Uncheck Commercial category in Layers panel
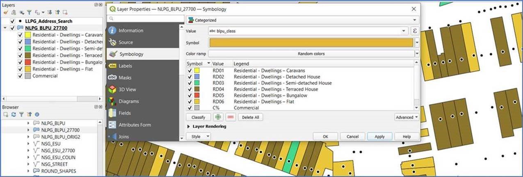 (20, 76)
